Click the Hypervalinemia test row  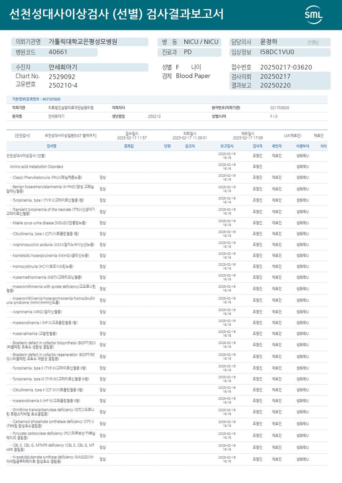pos(167,334)
